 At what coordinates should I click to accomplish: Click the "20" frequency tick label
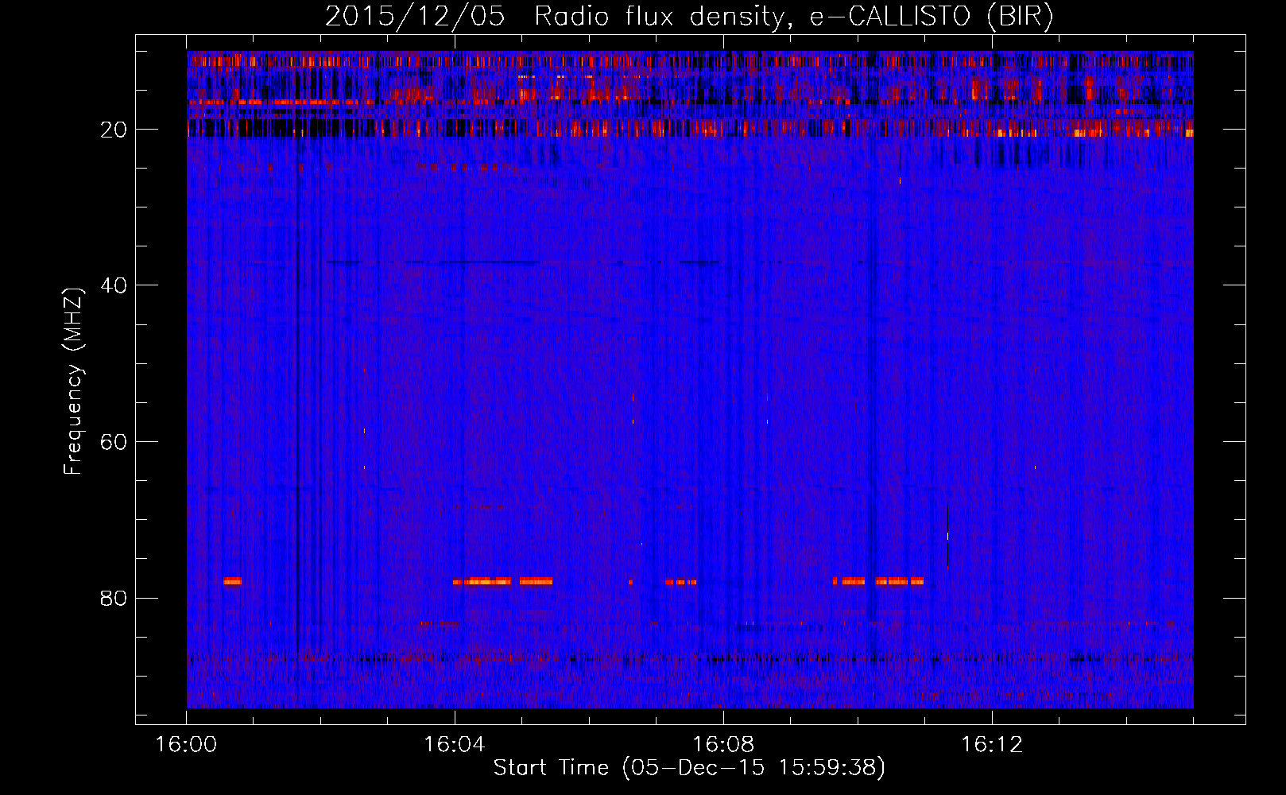[114, 130]
